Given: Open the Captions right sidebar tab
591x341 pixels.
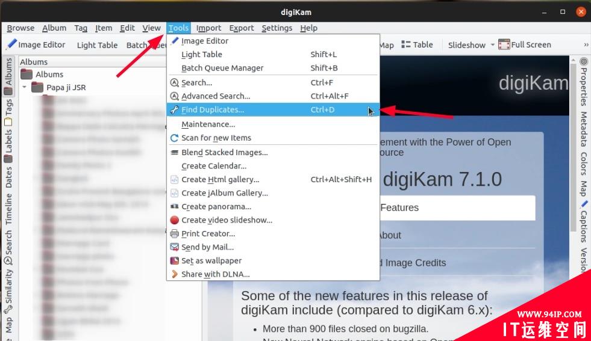Looking at the screenshot, I should point(583,221).
